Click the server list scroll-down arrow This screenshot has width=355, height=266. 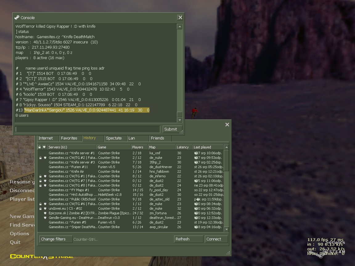[226, 229]
